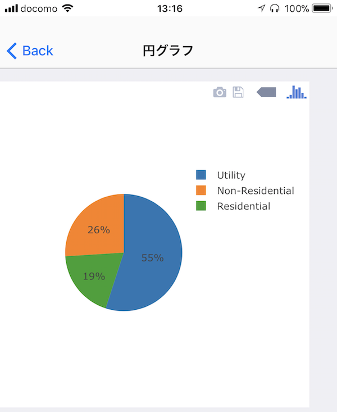Tap the battery indicator icon
The image size is (337, 412).
[322, 8]
